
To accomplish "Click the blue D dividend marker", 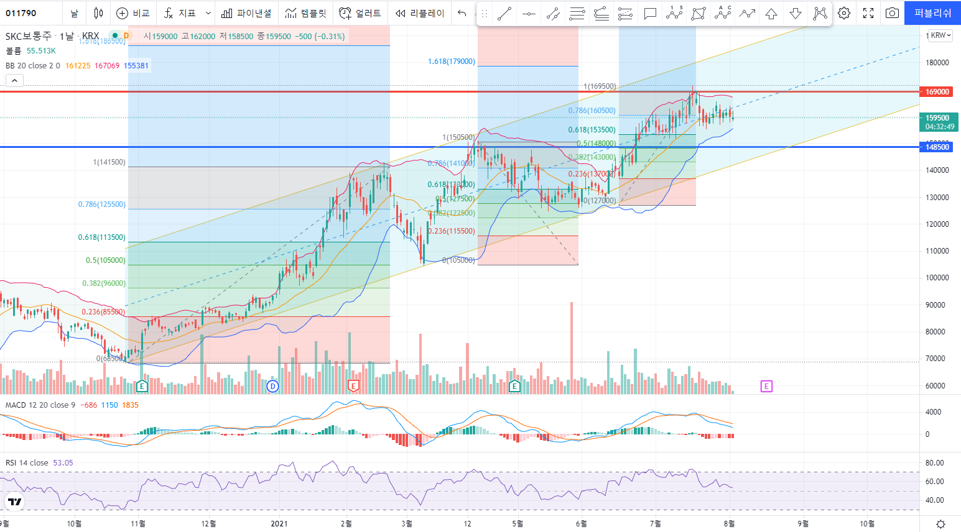I will [x=272, y=387].
